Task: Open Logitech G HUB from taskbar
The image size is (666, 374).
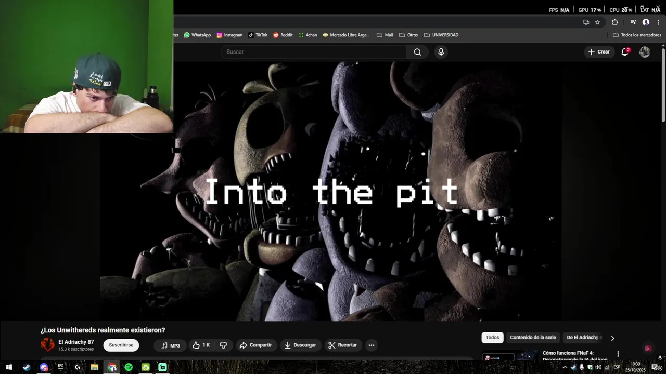Action: coord(78,367)
